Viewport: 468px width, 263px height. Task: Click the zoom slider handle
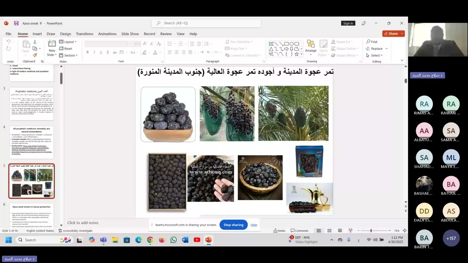pos(371,230)
